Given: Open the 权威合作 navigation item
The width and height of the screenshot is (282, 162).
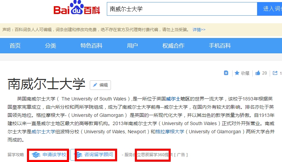Looking at the screenshot, I should coord(173,45).
